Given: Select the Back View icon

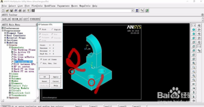Looking at the screenshot, I should coord(194,51).
